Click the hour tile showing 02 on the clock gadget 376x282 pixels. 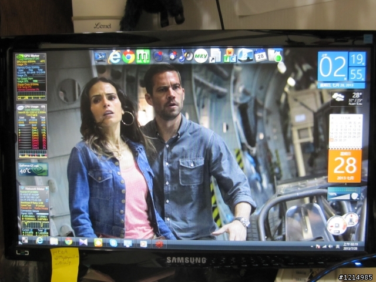[333, 66]
